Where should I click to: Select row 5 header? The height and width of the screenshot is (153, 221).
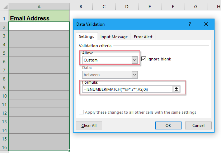point(4,53)
